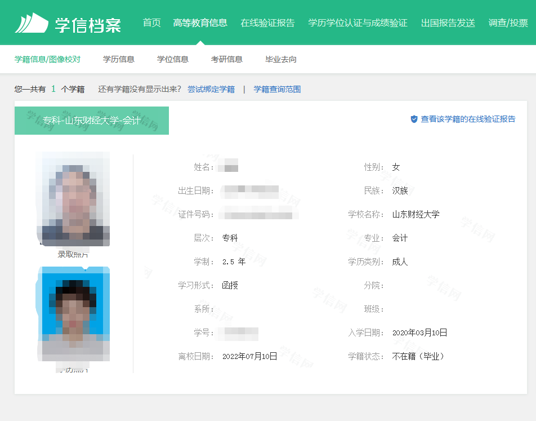
Task: Click the status text 不在籍（毕业）
Action: pyautogui.click(x=418, y=356)
